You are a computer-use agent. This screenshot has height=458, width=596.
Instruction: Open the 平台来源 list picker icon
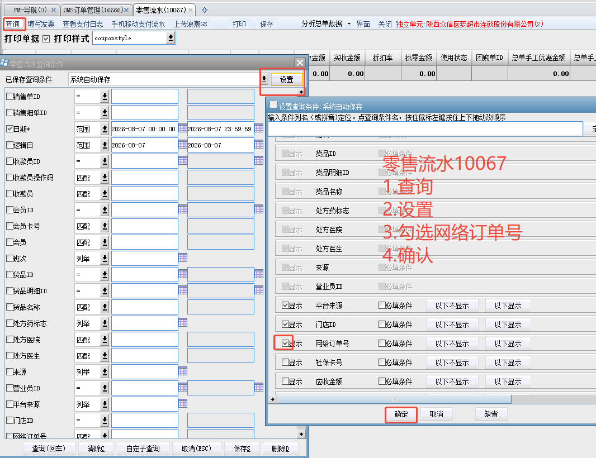click(183, 403)
